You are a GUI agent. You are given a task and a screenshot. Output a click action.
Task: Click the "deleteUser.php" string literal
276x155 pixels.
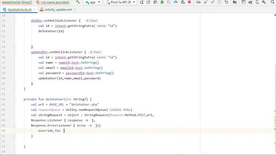(85, 104)
